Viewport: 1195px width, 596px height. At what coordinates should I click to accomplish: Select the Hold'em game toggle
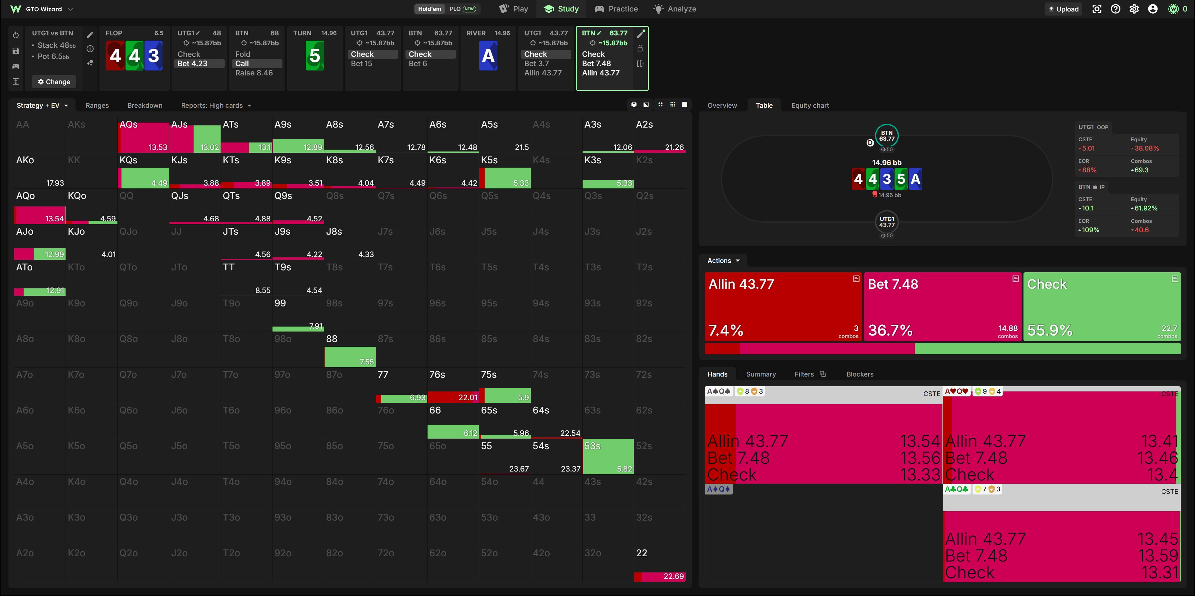tap(429, 9)
